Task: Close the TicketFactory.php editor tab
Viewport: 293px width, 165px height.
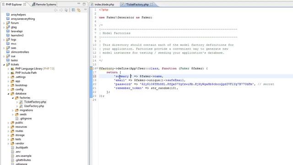Action: 152,4
